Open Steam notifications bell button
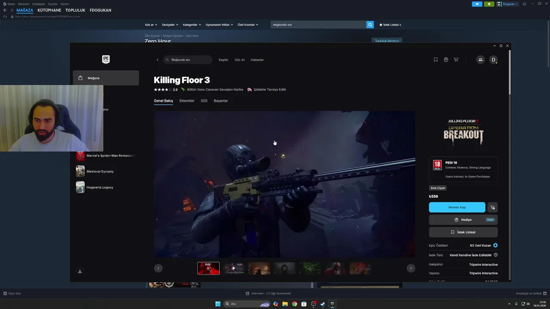The image size is (550, 309). pyautogui.click(x=489, y=4)
